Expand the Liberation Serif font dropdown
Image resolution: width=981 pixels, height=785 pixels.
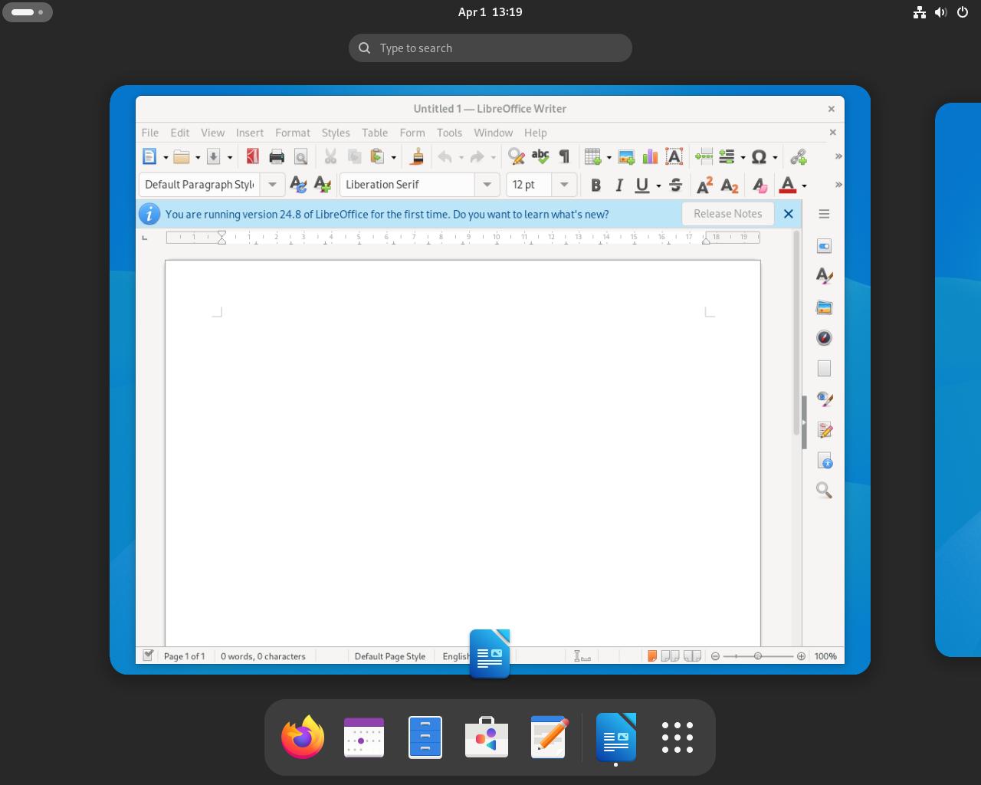tap(487, 185)
